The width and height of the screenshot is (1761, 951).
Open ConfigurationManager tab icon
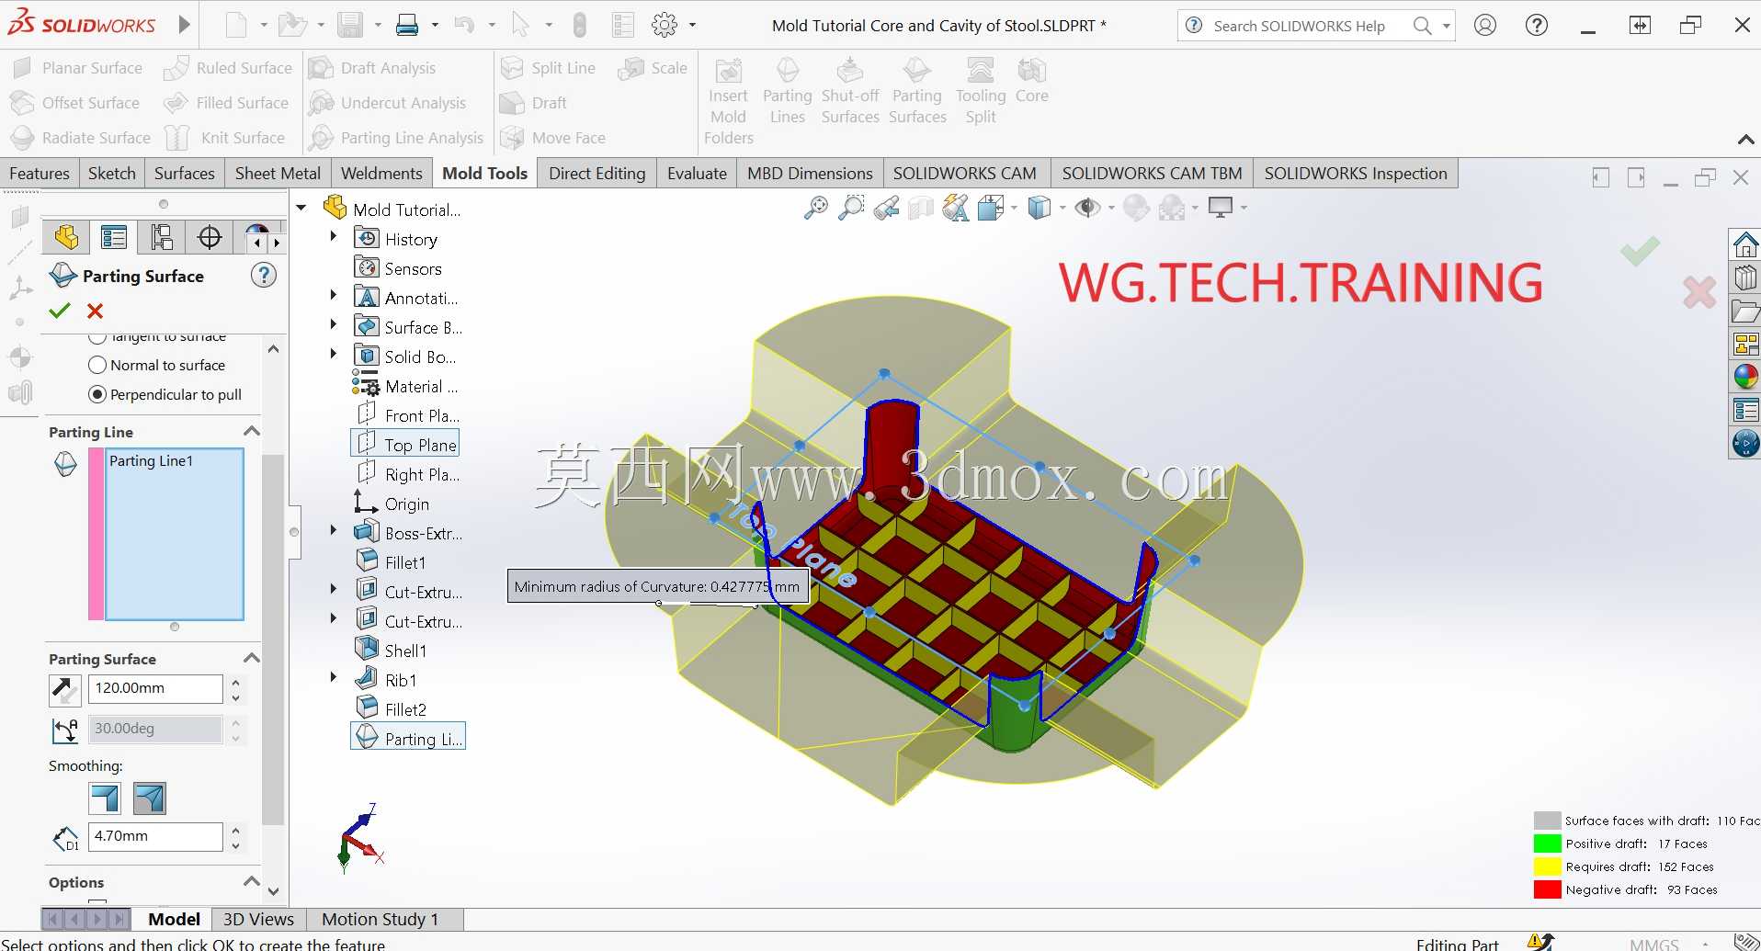coord(162,238)
